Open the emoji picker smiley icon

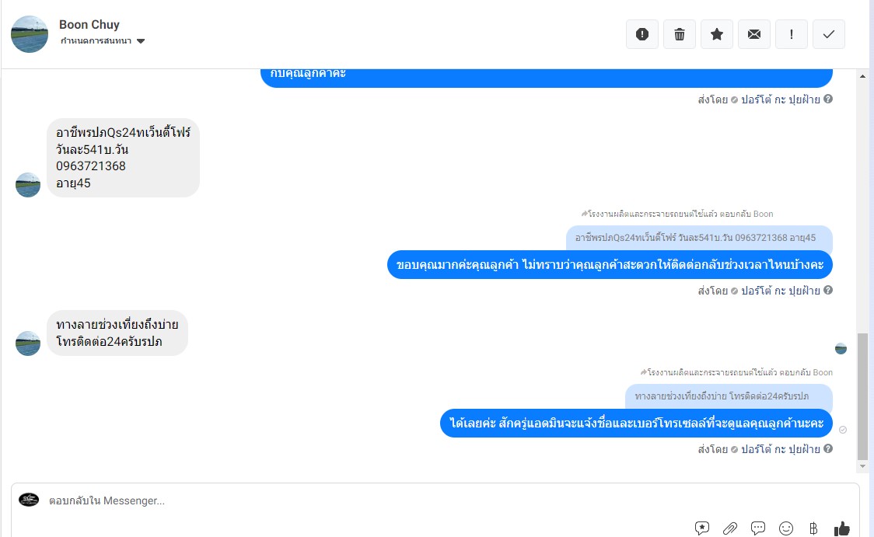(x=786, y=528)
